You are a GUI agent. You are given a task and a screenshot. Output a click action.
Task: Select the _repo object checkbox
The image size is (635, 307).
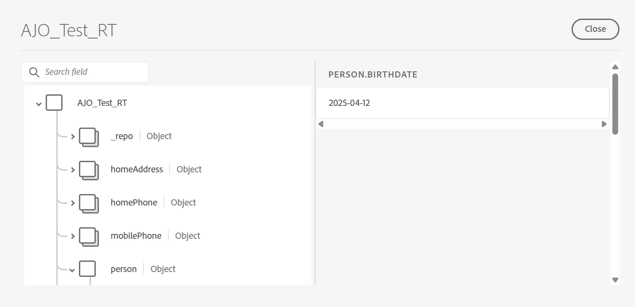[87, 136]
